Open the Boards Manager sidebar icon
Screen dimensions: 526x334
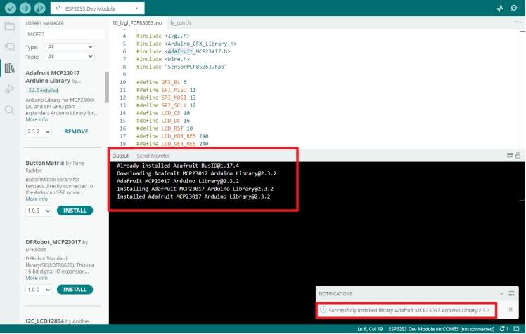(9, 47)
